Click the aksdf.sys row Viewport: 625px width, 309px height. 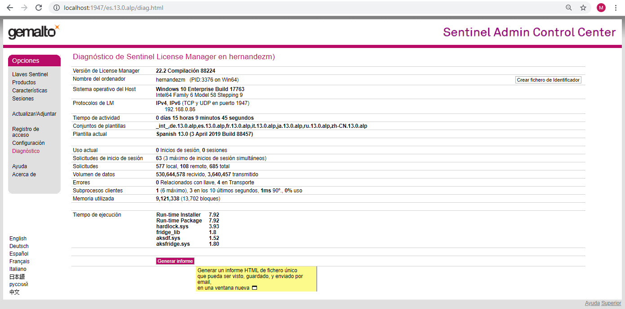click(188, 238)
